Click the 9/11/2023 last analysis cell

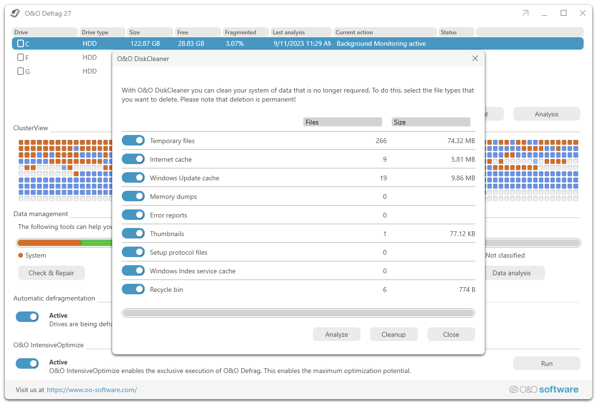tap(302, 43)
